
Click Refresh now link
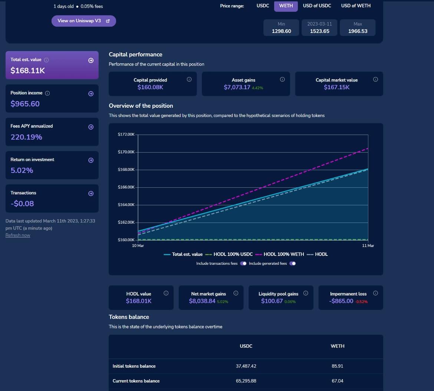(x=18, y=235)
